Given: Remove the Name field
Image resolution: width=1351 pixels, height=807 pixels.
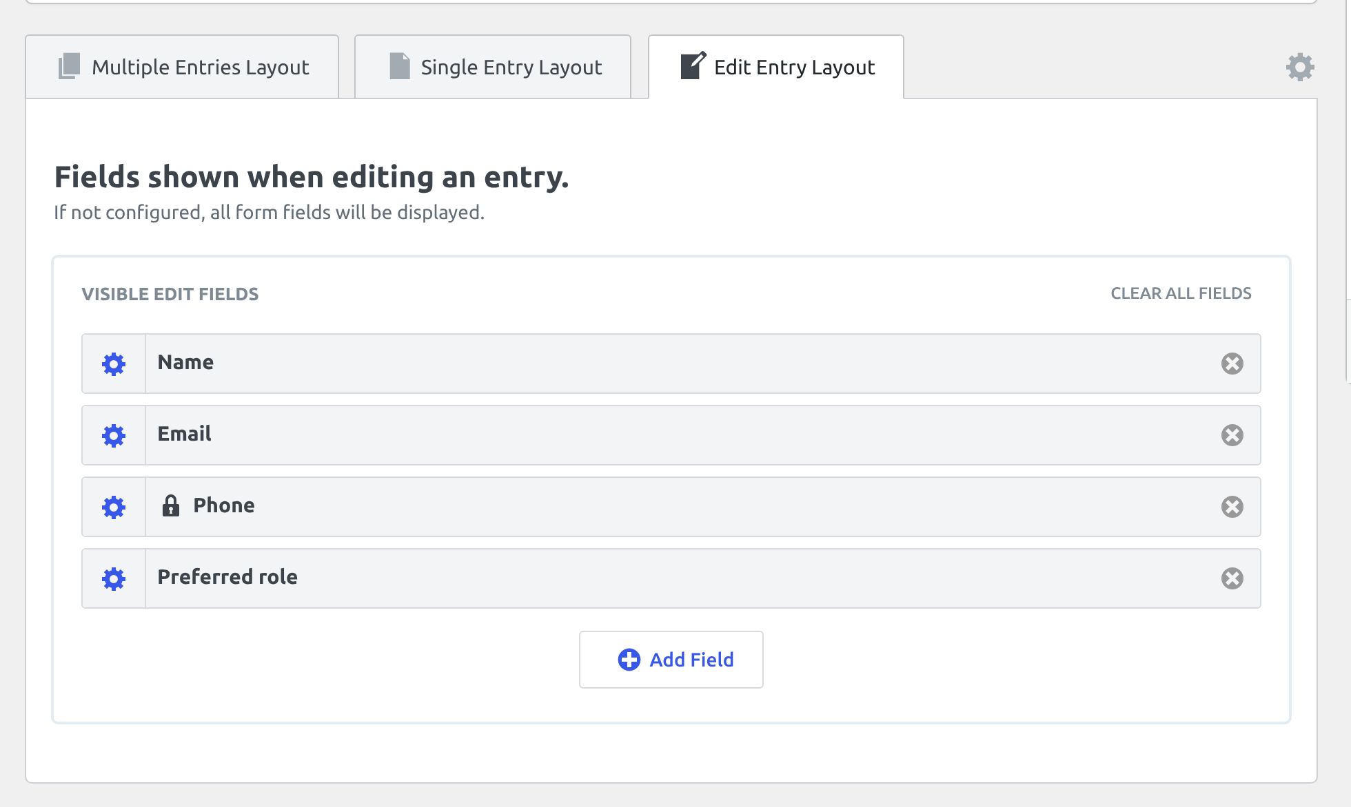Looking at the screenshot, I should (x=1232, y=364).
